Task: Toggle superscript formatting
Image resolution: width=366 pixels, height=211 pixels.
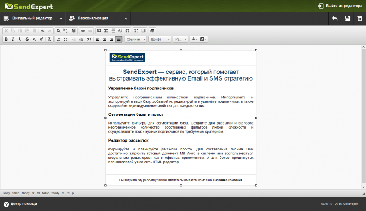Action: (x=42, y=39)
